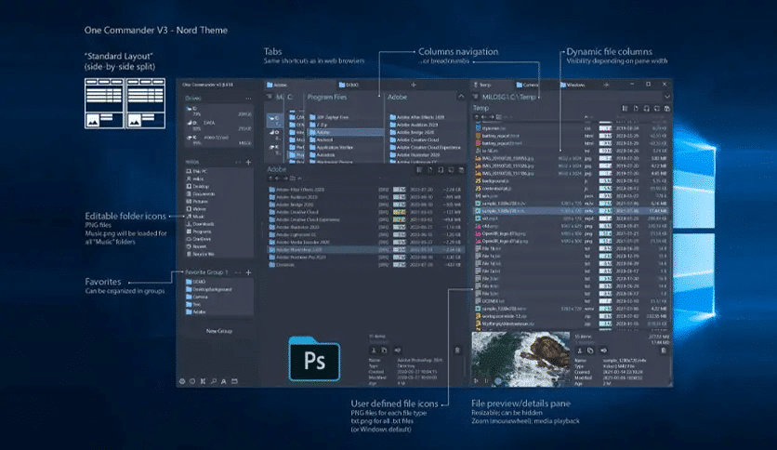Add a favorite to Favorite Group 1

click(x=248, y=272)
